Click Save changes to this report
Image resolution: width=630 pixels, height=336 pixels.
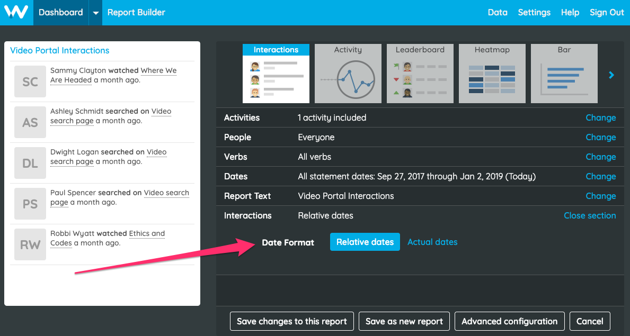point(292,321)
